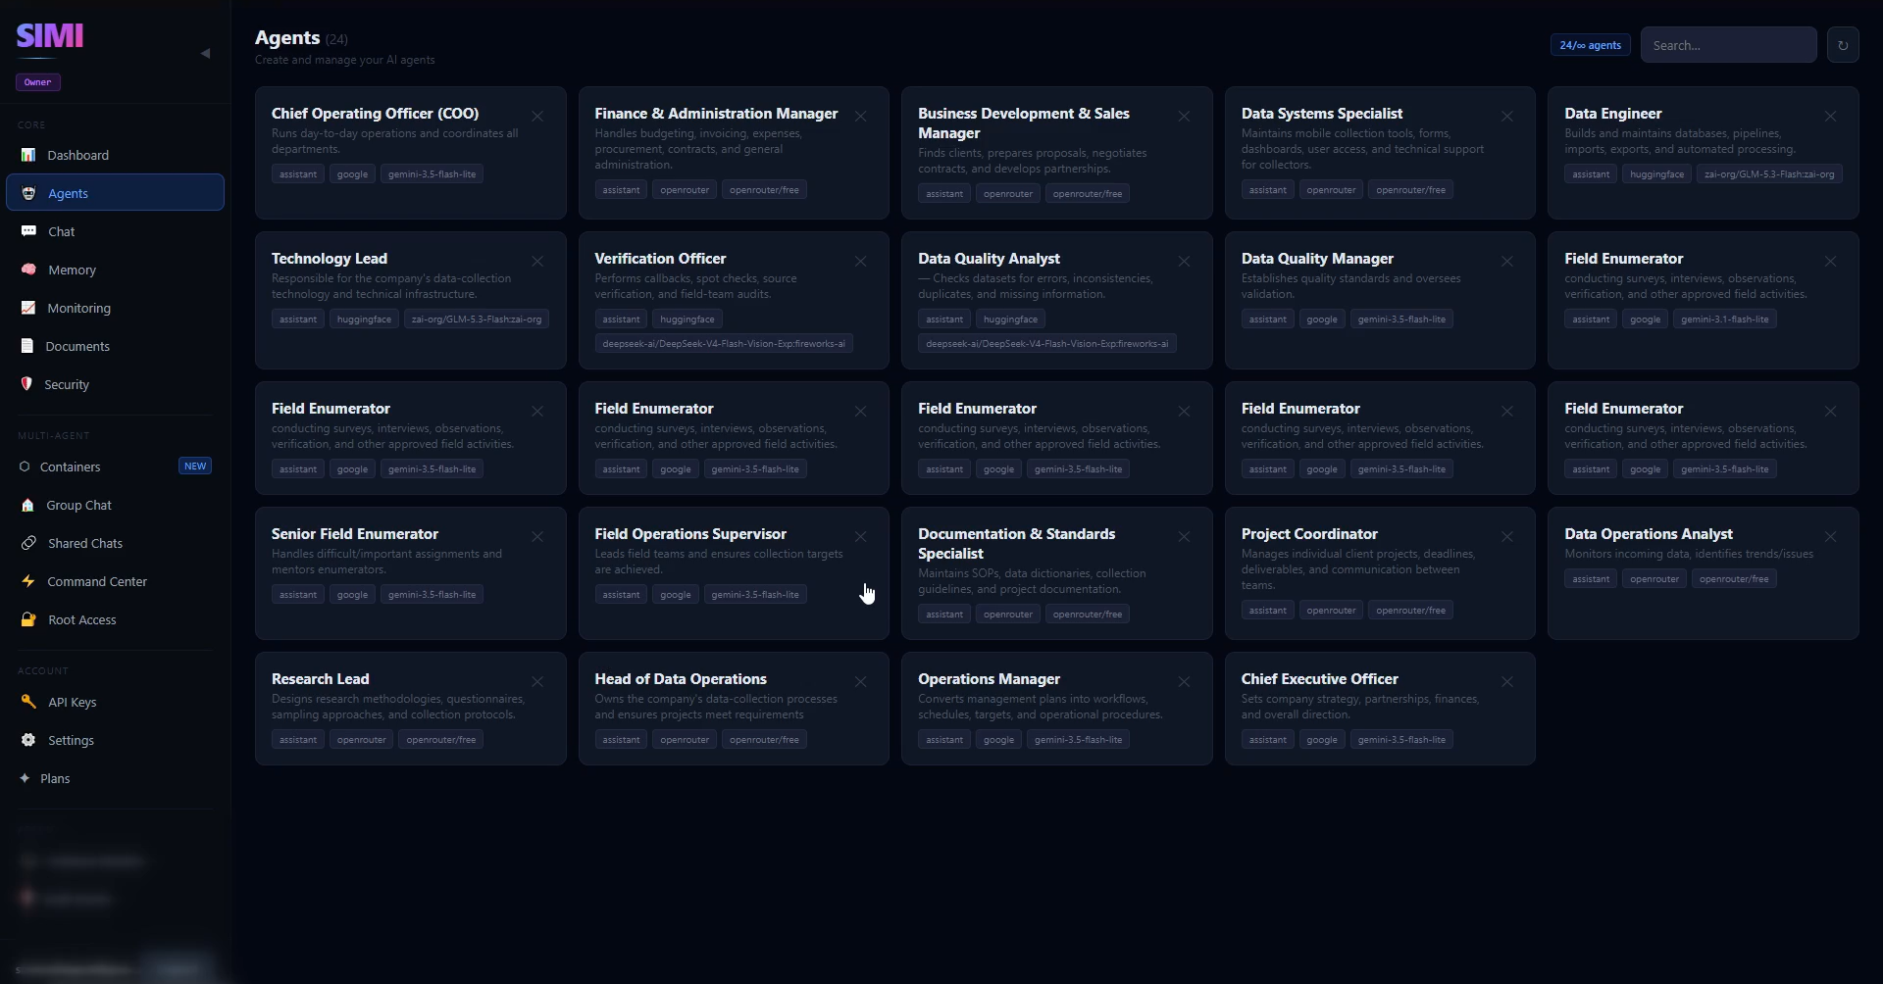
Task: Open the Research Lead agent card
Action: point(410,708)
